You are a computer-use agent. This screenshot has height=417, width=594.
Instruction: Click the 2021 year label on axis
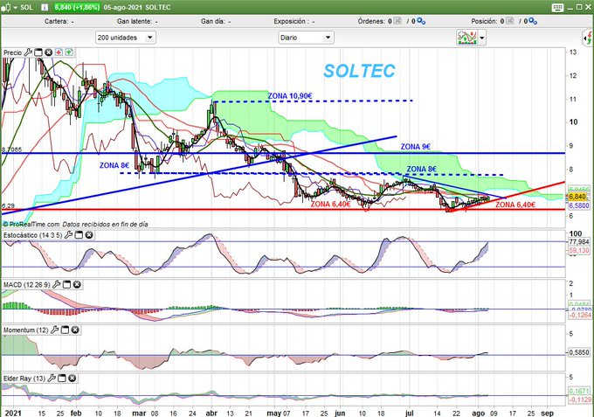[x=11, y=414]
